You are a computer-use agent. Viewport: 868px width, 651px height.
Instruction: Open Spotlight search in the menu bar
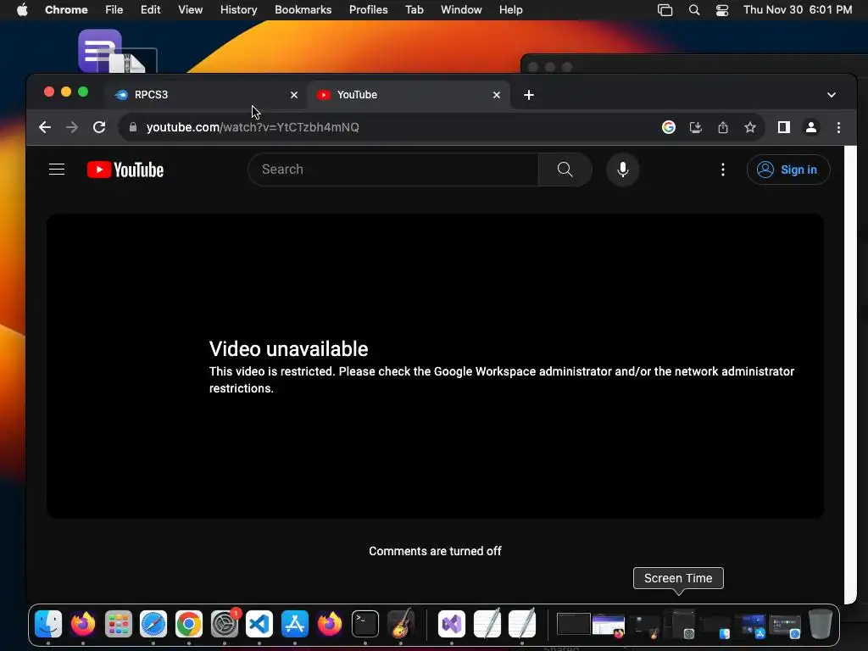(x=693, y=10)
